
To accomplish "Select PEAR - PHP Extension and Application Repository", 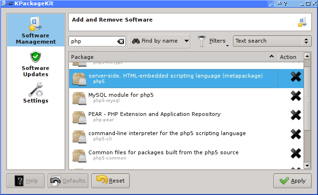I will [x=186, y=117].
